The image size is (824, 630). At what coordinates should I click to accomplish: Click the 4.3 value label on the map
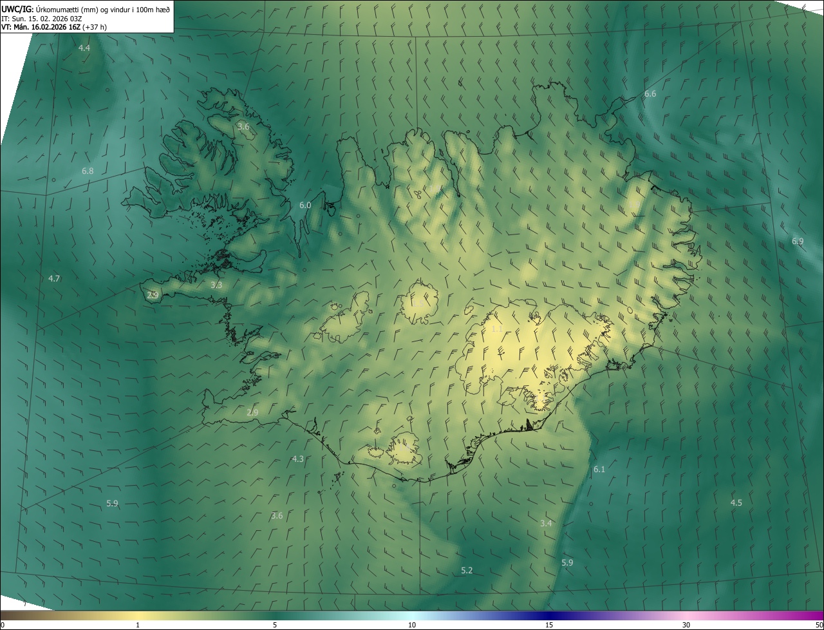(297, 459)
